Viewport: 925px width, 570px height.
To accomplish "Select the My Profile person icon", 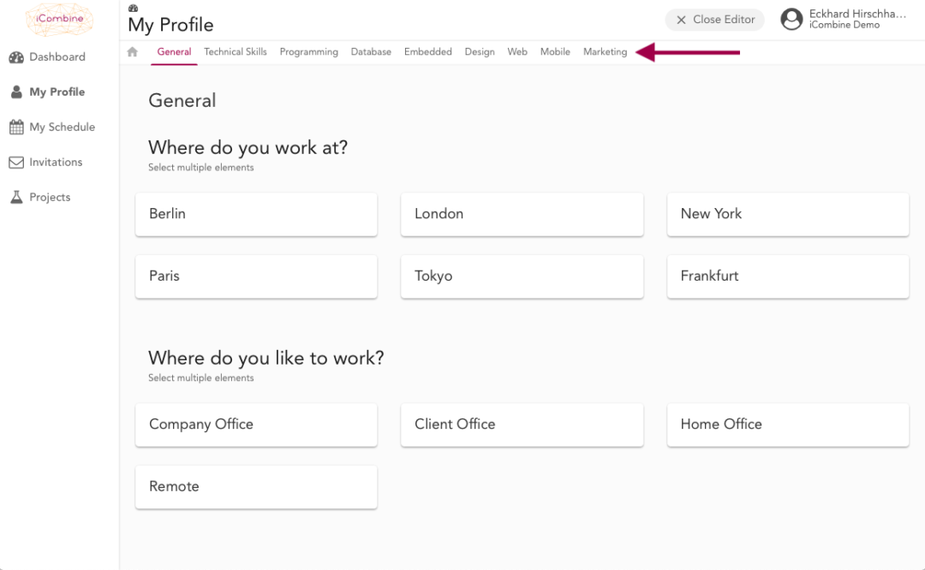I will tap(15, 92).
